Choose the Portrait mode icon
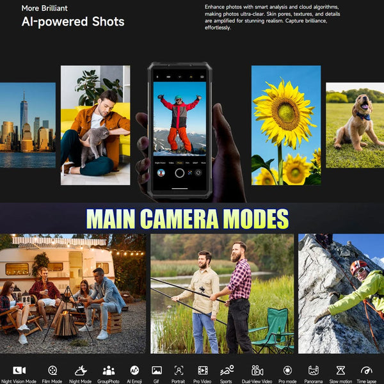384x384 pixels. click(x=179, y=370)
